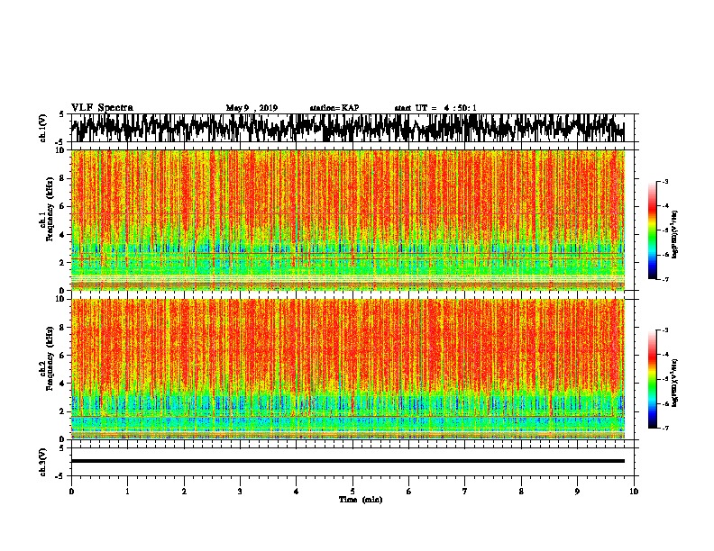Click the ch.1 "Frequency (kHz)" axis label

point(50,209)
